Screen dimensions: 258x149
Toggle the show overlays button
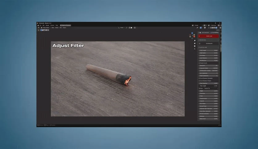coord(205,28)
